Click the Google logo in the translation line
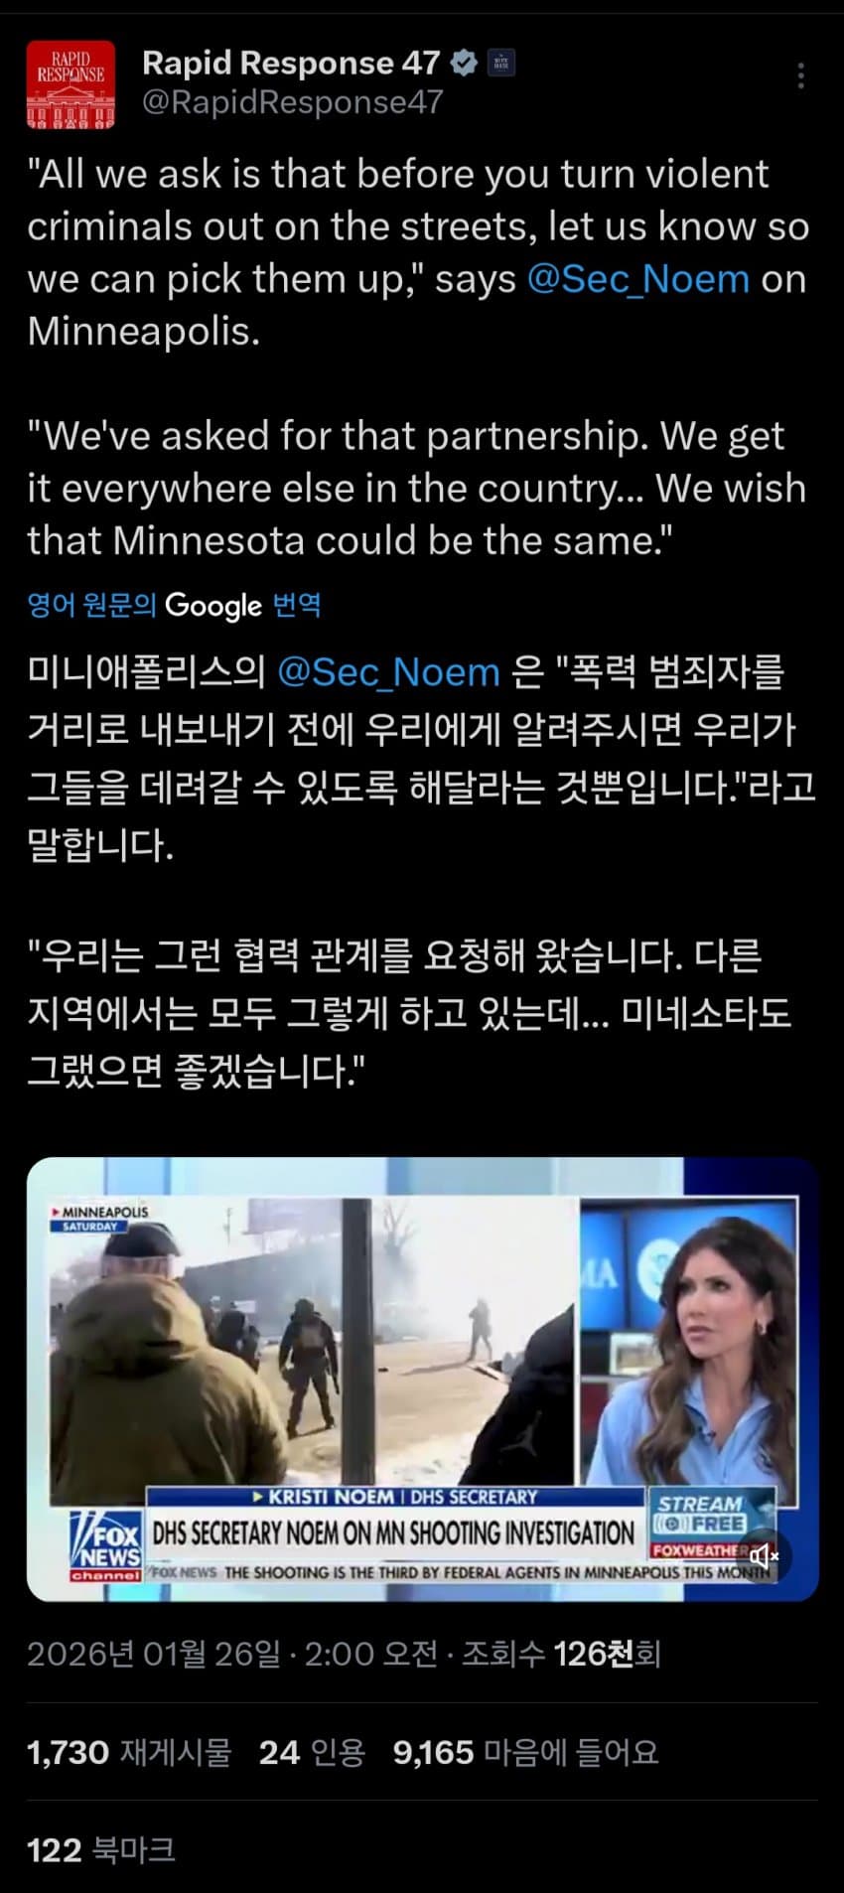The height and width of the screenshot is (1893, 844). 213,606
